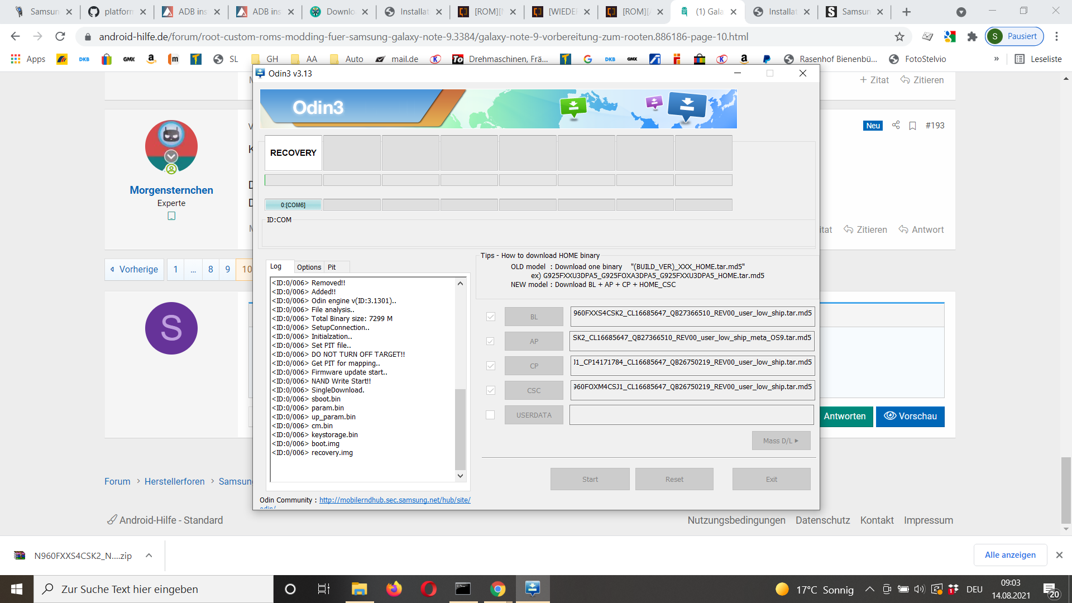Open Chrome tab search dropdown
The image size is (1072, 603).
tap(961, 12)
